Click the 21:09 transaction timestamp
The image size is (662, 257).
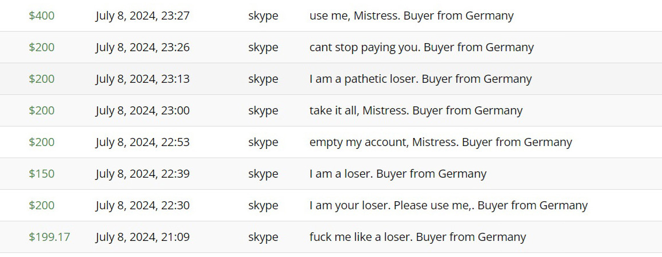(x=143, y=237)
